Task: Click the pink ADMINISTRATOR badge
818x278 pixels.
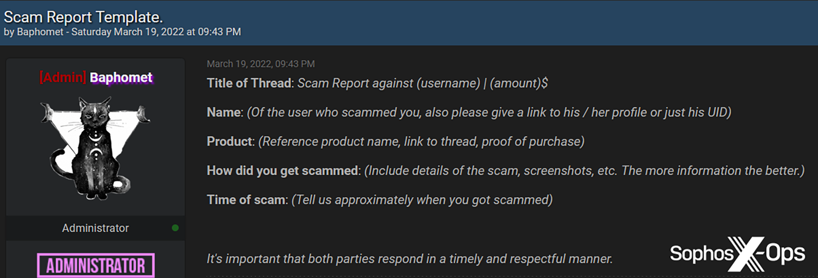Action: [x=96, y=265]
